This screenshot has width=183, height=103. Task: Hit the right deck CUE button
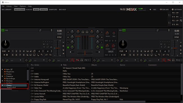[x=121, y=51]
